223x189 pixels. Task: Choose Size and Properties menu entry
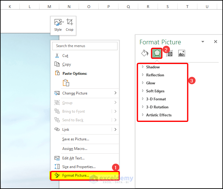click(x=85, y=167)
